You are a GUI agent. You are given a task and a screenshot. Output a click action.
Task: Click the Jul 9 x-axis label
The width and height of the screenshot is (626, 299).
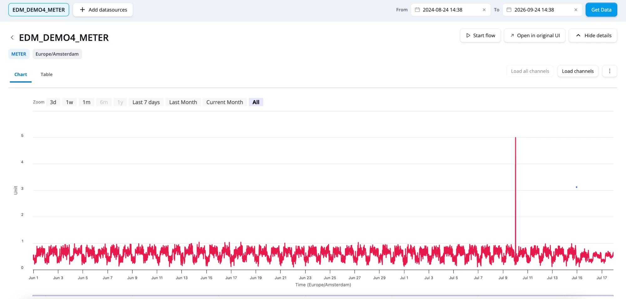tap(503, 278)
